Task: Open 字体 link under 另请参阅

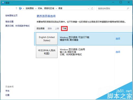Action: 7,91
